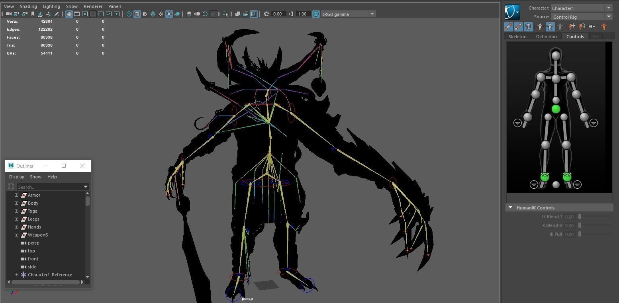Toggle the Film Gate display
619x303 pixels.
point(77,14)
